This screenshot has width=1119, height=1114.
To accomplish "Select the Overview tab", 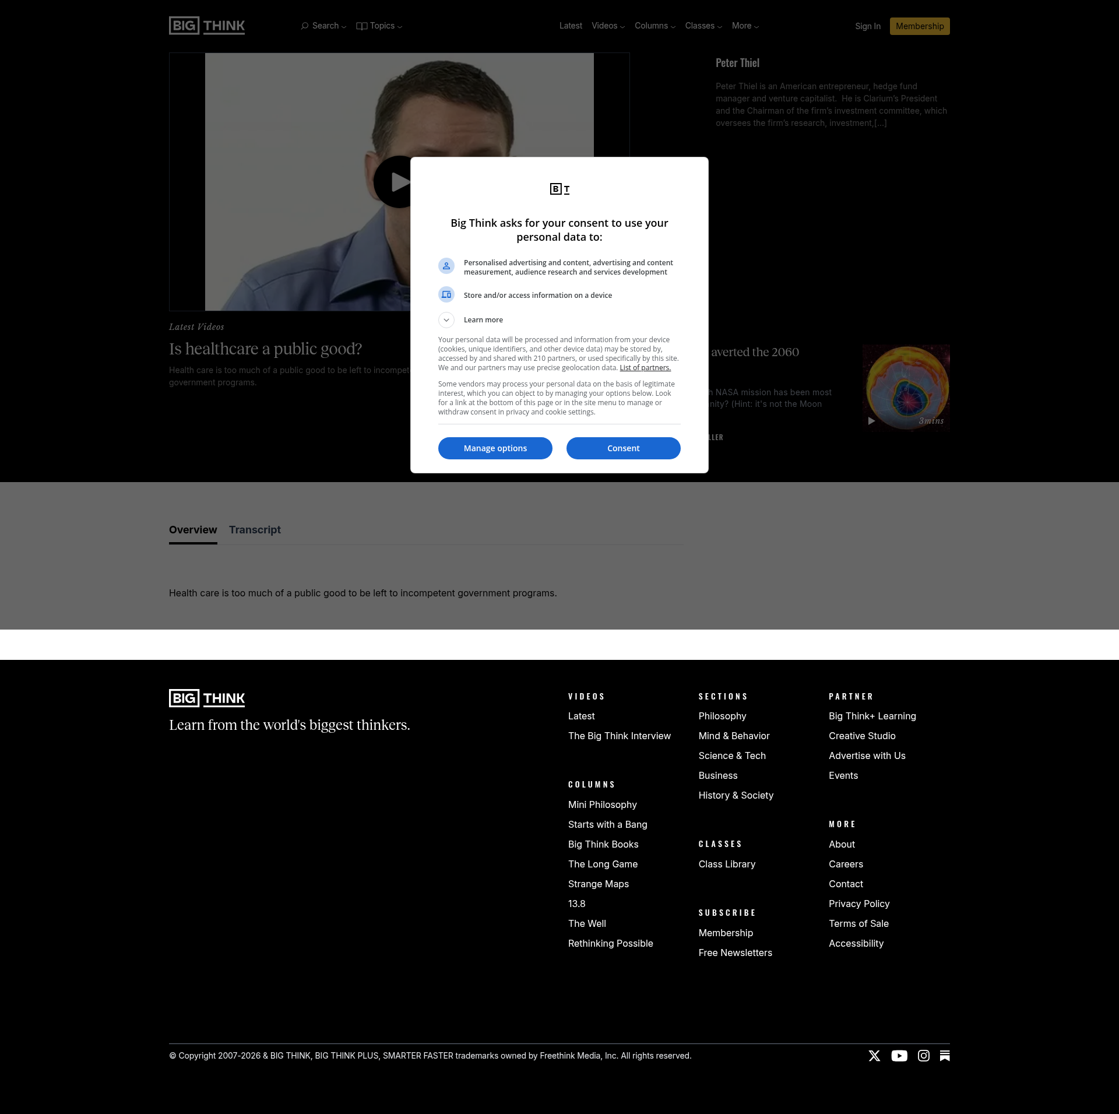I will pyautogui.click(x=193, y=529).
